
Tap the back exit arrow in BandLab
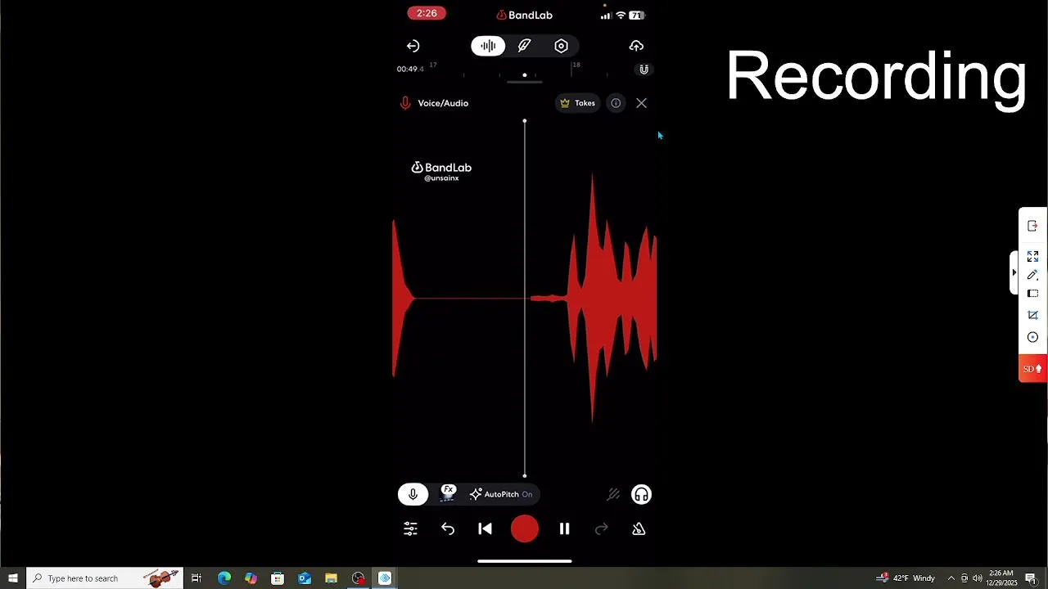click(413, 47)
